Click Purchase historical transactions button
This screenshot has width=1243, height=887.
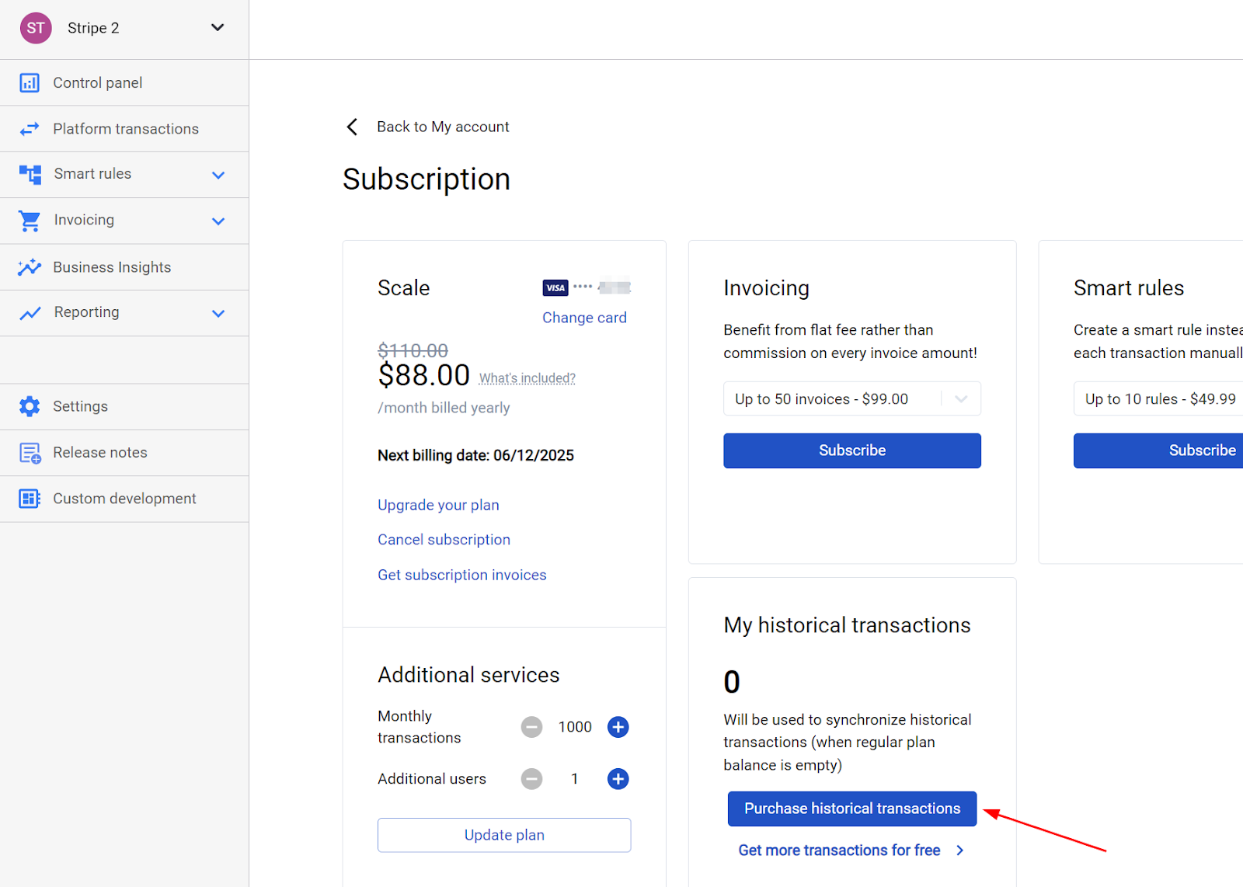[852, 809]
